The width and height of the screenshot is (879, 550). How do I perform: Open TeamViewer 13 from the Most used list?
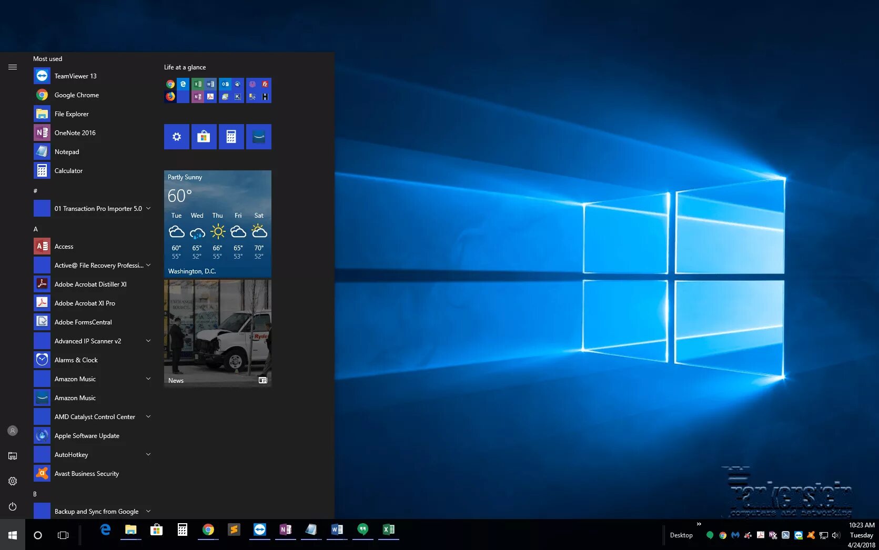tap(92, 76)
